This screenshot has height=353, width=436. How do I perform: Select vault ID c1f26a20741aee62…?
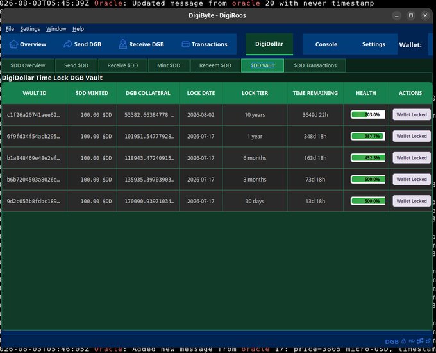pyautogui.click(x=33, y=115)
